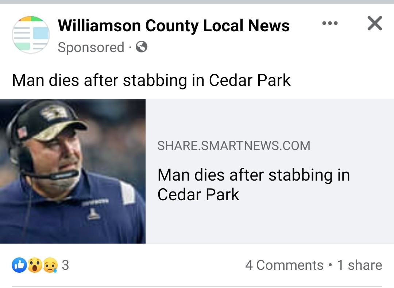Click the football coach article thumbnail

73,170
